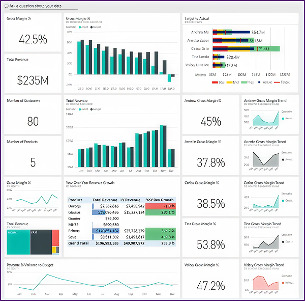Open the Valery Gross Margin Trend chart

pos(270,279)
